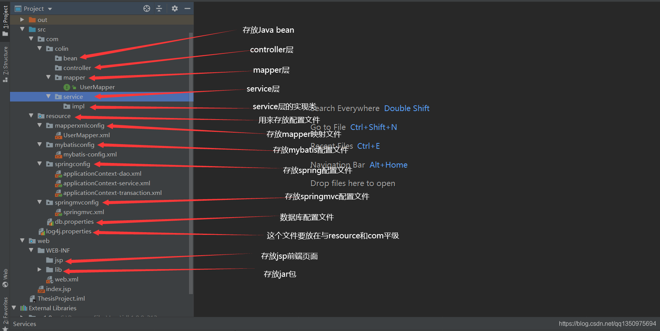Screen dimensions: 660x331
Task: Collapse the mapperxmlconfig folder arrow
Action: 40,125
